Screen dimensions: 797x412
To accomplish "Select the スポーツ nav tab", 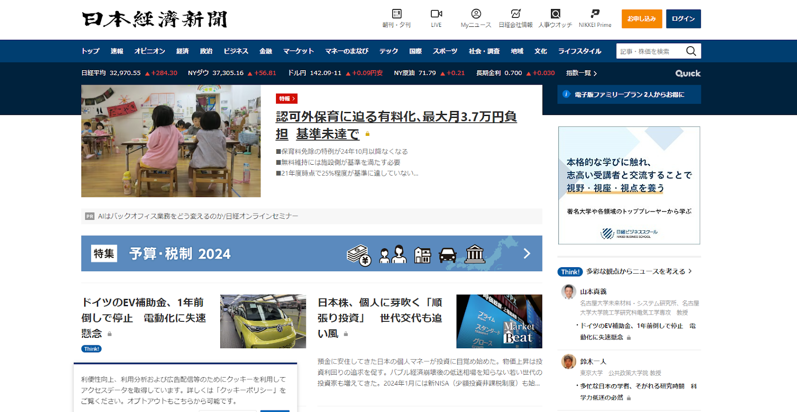I will pos(445,51).
